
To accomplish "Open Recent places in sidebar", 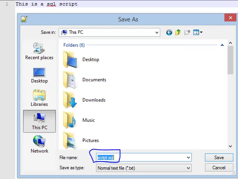I will point(39,51).
